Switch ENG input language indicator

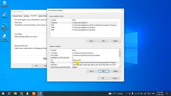coord(153,94)
